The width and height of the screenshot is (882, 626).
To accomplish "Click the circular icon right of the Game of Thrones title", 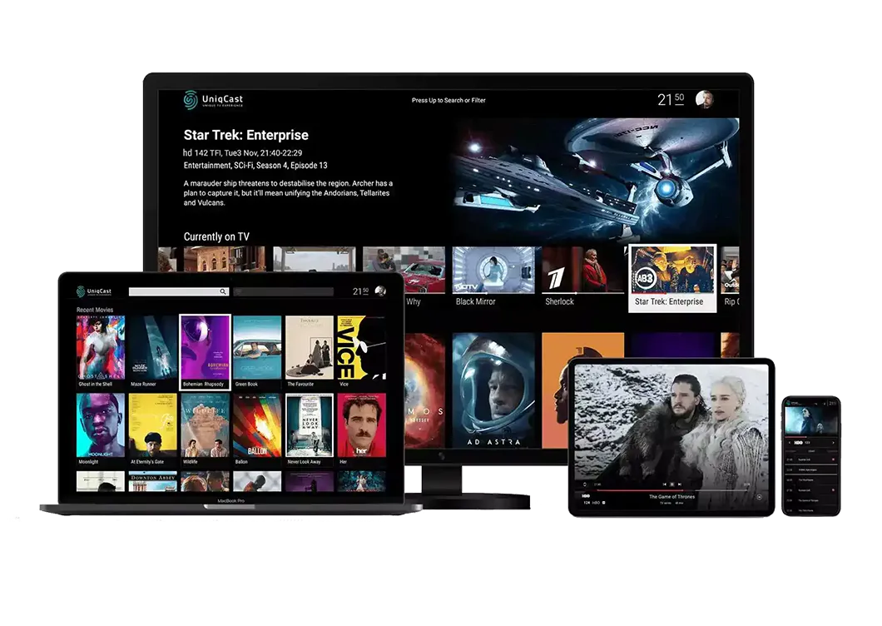I will click(x=760, y=497).
